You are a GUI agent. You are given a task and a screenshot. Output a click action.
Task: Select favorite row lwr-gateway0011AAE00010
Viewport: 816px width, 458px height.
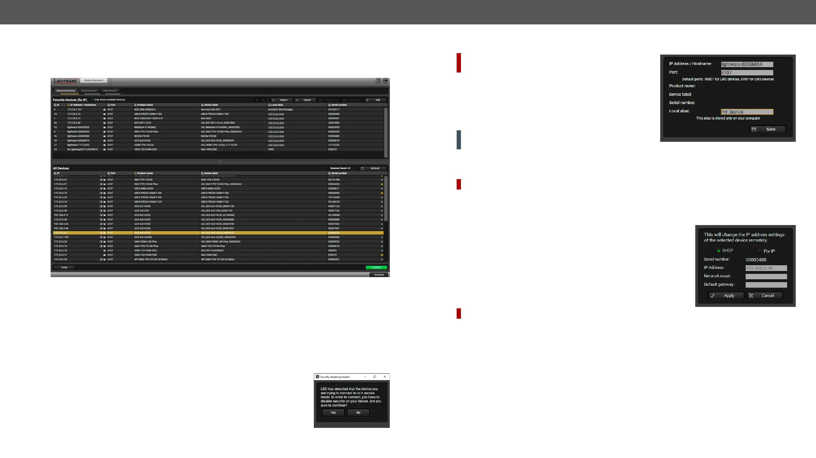point(218,150)
